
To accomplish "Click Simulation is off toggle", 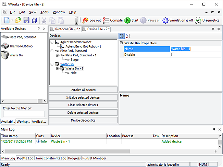I will pyautogui.click(x=177, y=20).
